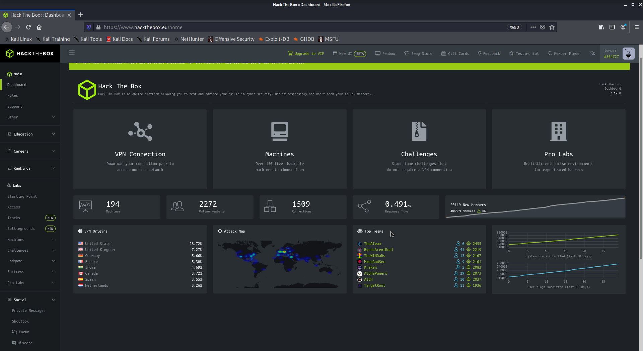Open Feedback link in header

[489, 54]
